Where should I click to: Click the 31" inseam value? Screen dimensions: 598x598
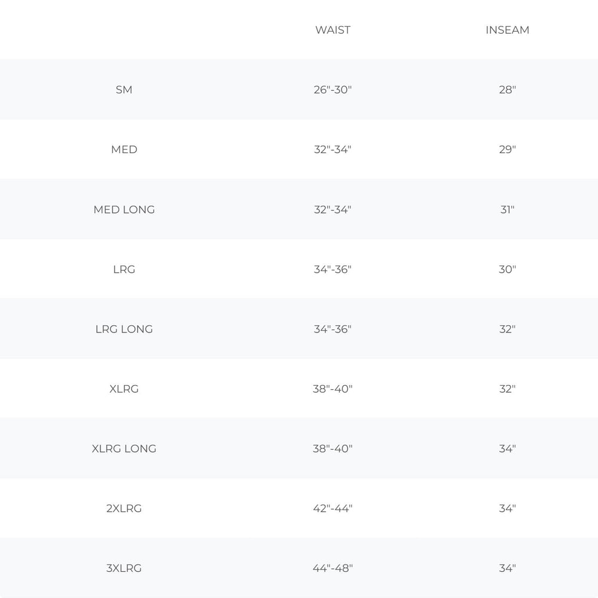[x=507, y=209]
